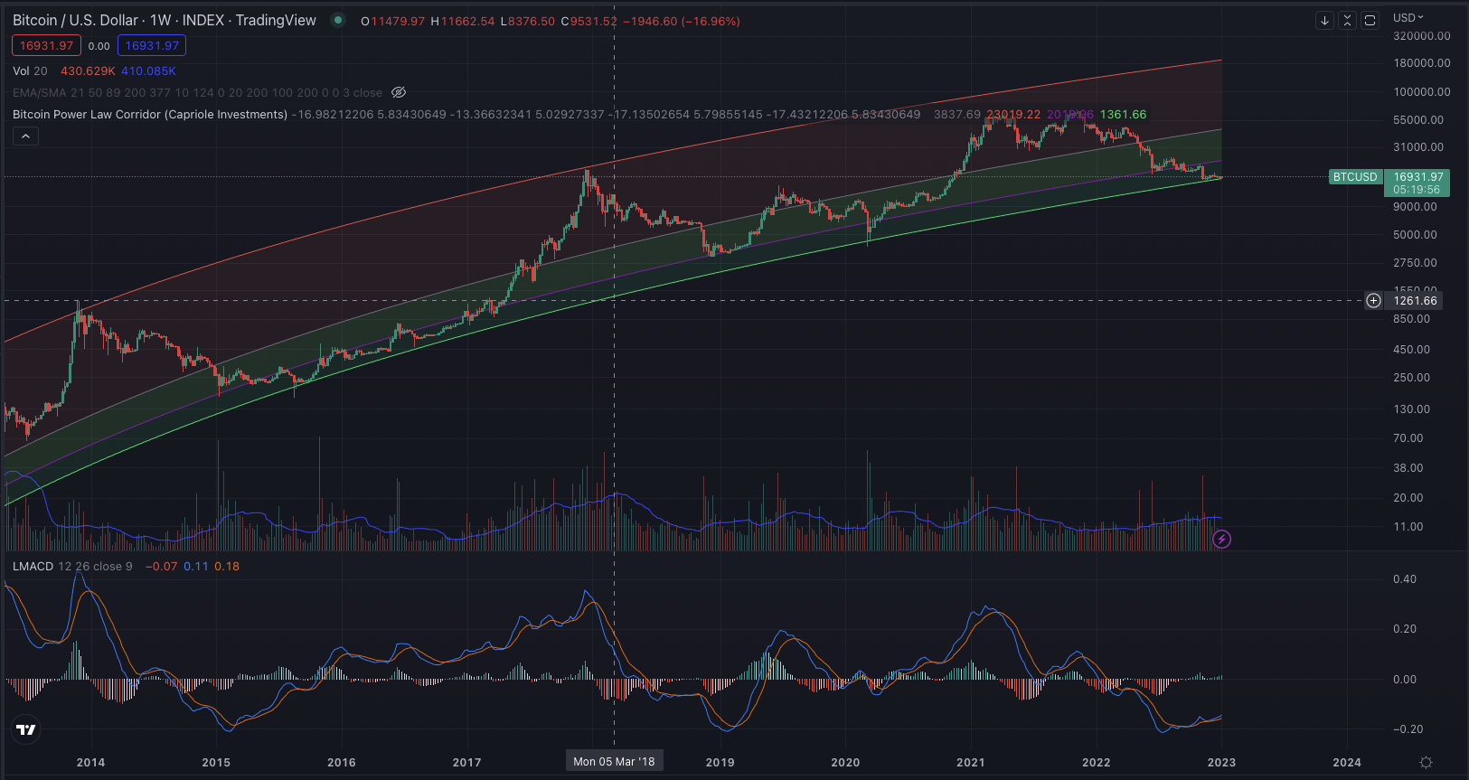Screen dimensions: 1469x780
Task: Click the 55000.00 price scale label
Action: [x=1418, y=119]
